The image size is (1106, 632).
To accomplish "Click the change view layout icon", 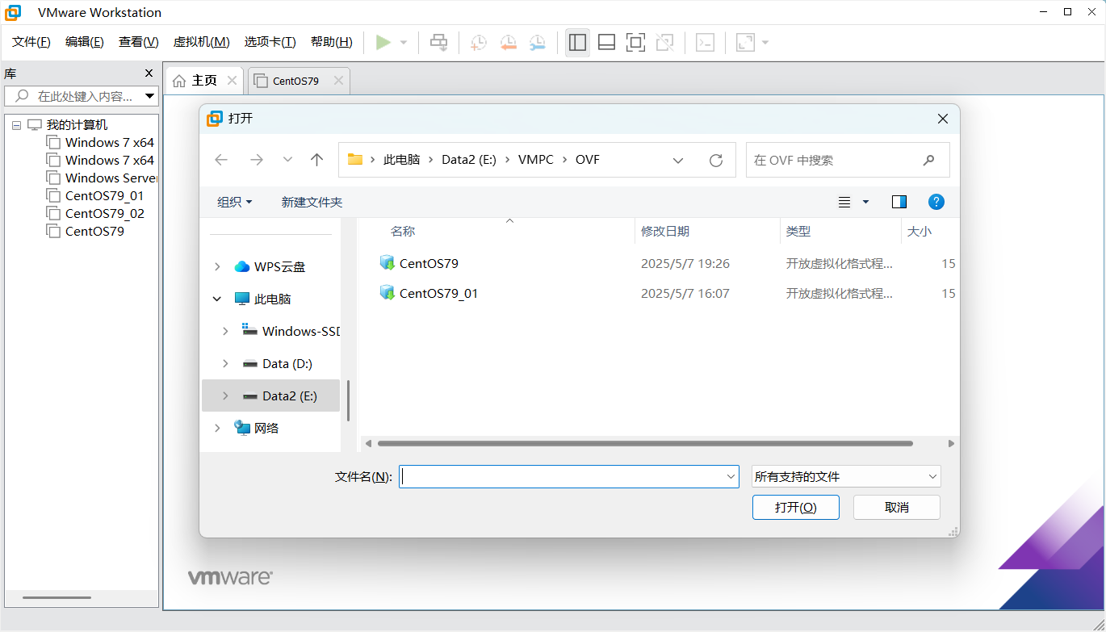I will (844, 202).
